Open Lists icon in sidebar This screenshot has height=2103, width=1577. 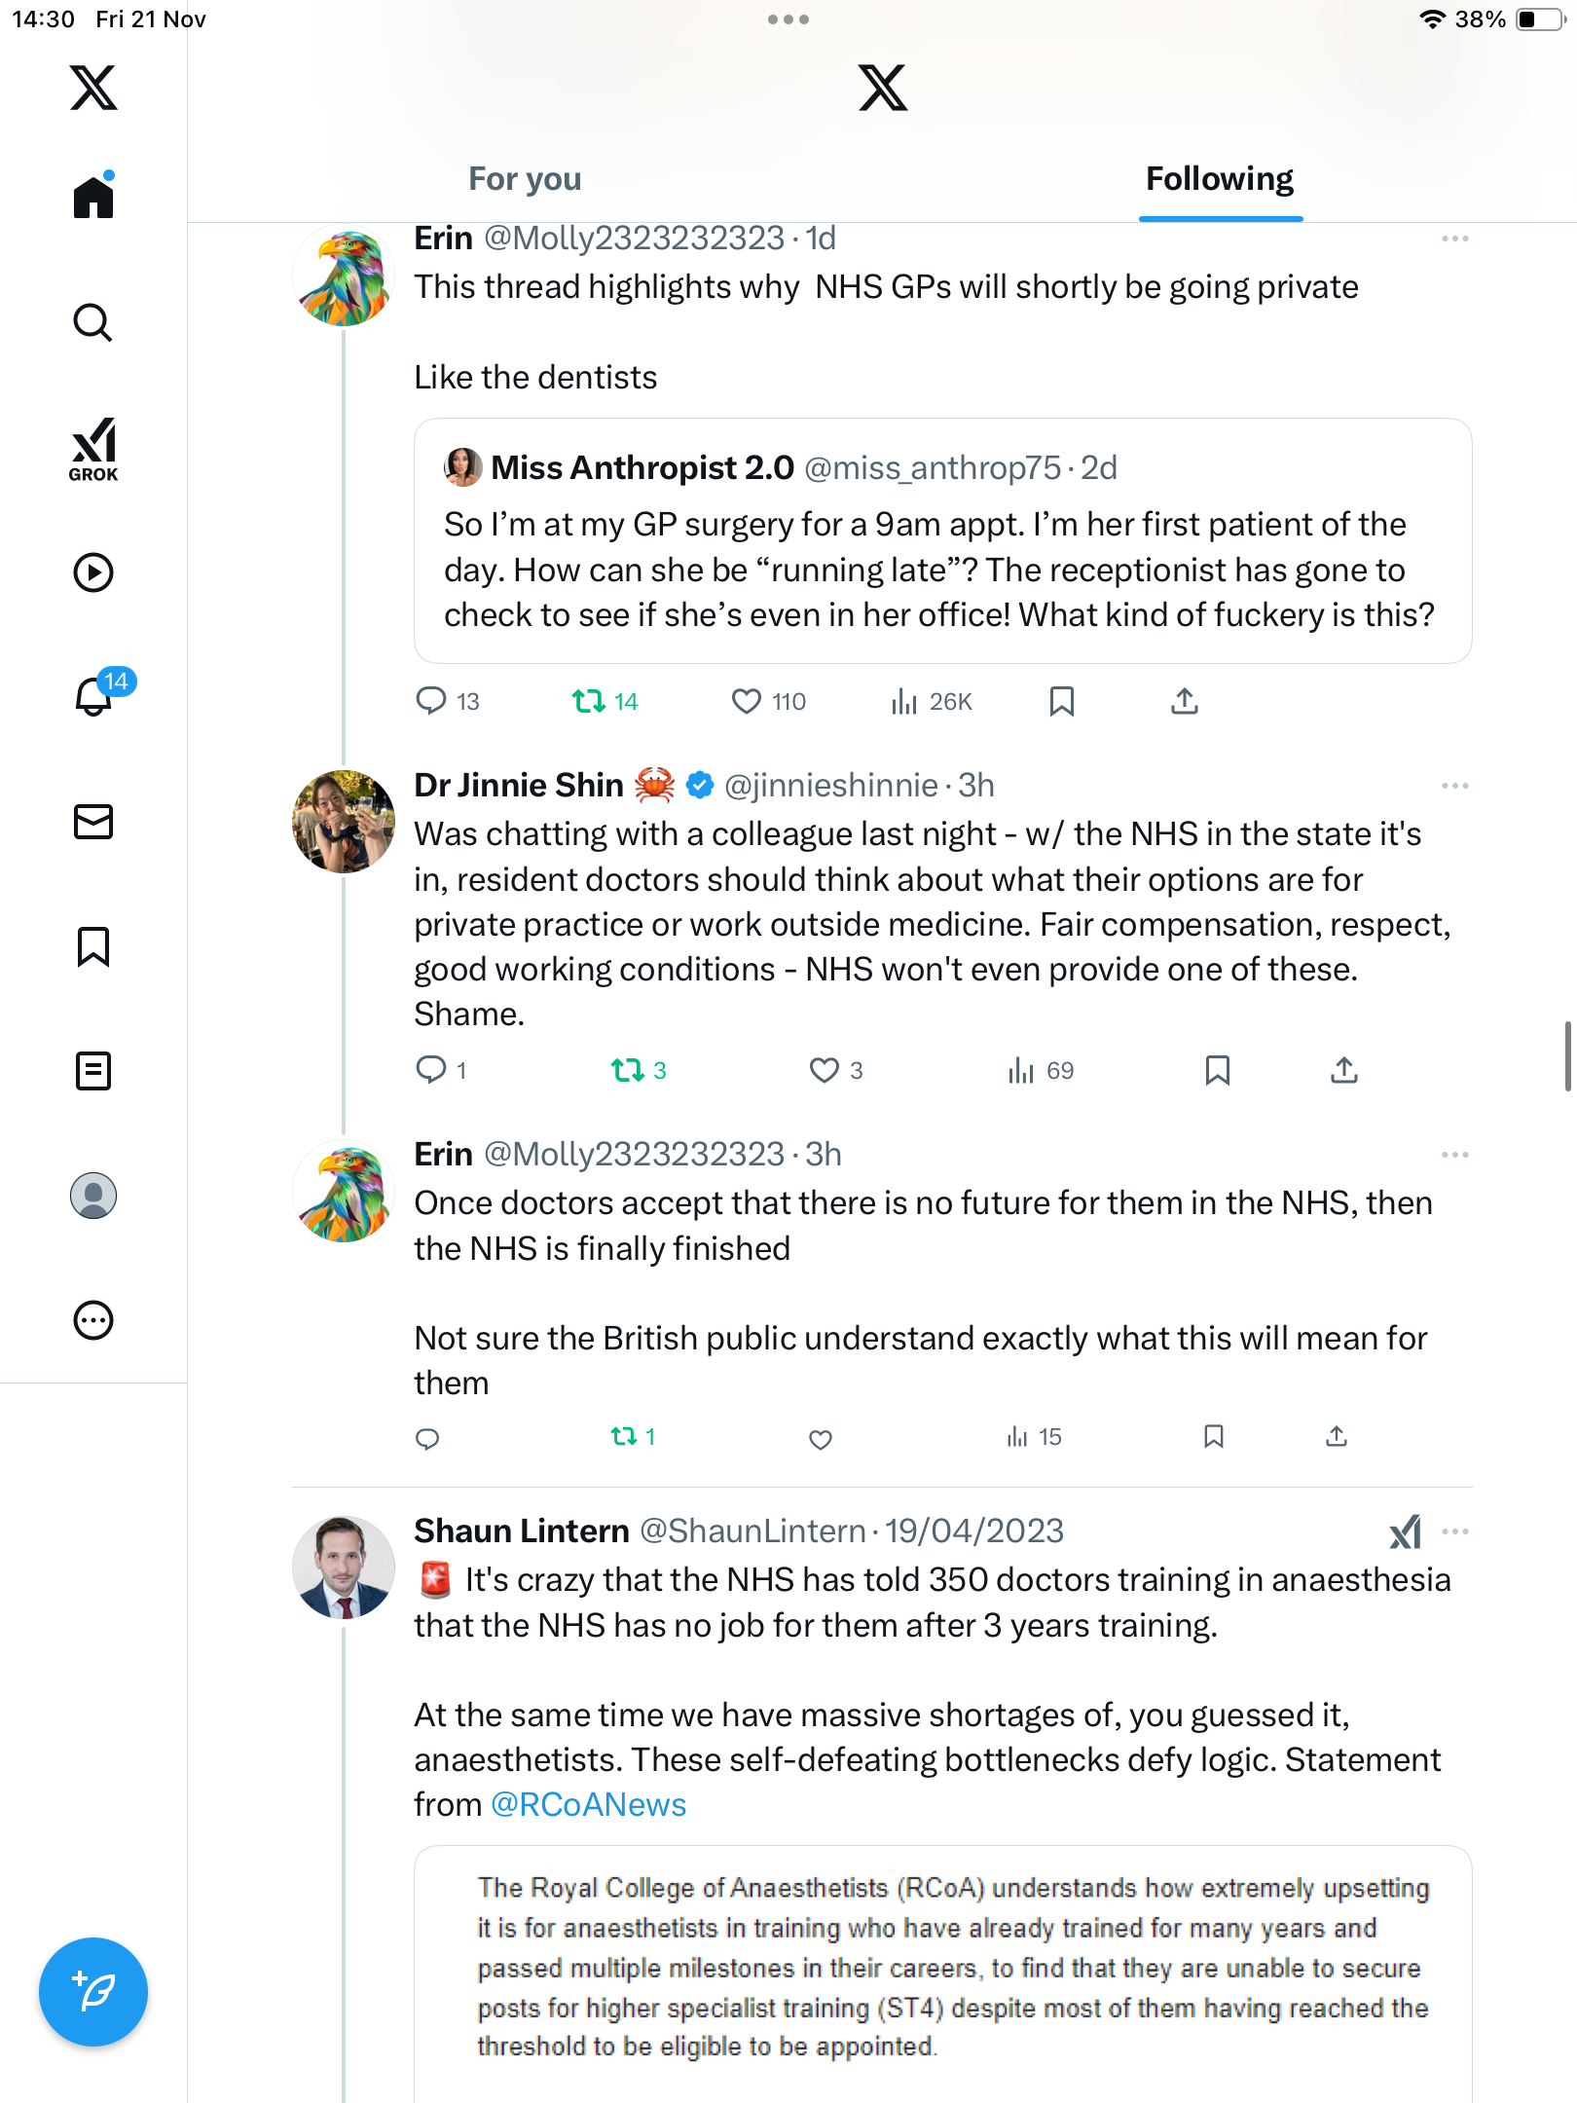tap(93, 1071)
